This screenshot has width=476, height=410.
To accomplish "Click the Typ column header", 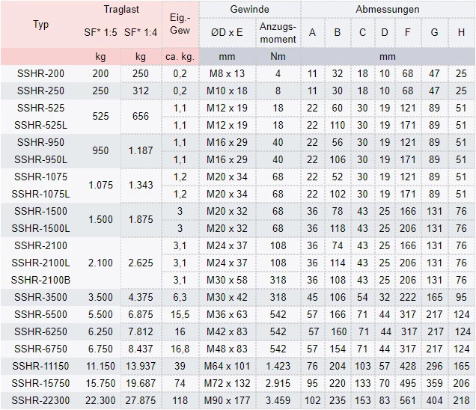I will (41, 25).
